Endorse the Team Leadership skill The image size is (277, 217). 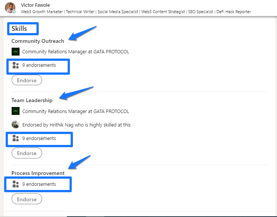[27, 153]
